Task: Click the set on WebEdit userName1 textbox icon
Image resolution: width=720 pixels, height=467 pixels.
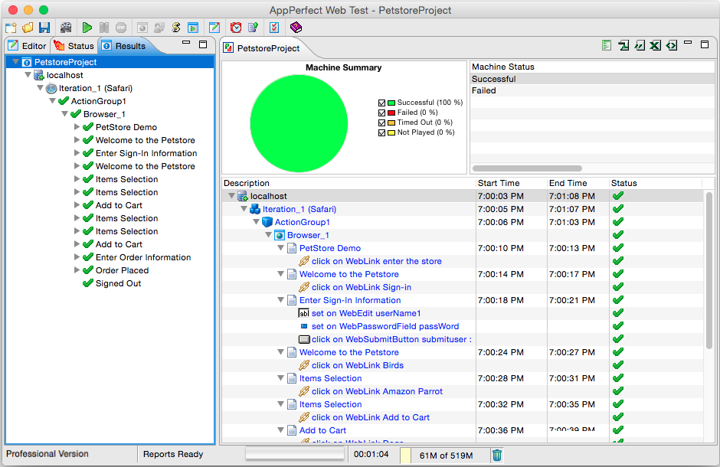Action: (304, 313)
